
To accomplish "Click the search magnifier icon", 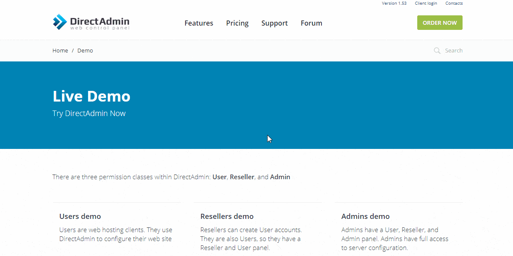I will [x=437, y=50].
